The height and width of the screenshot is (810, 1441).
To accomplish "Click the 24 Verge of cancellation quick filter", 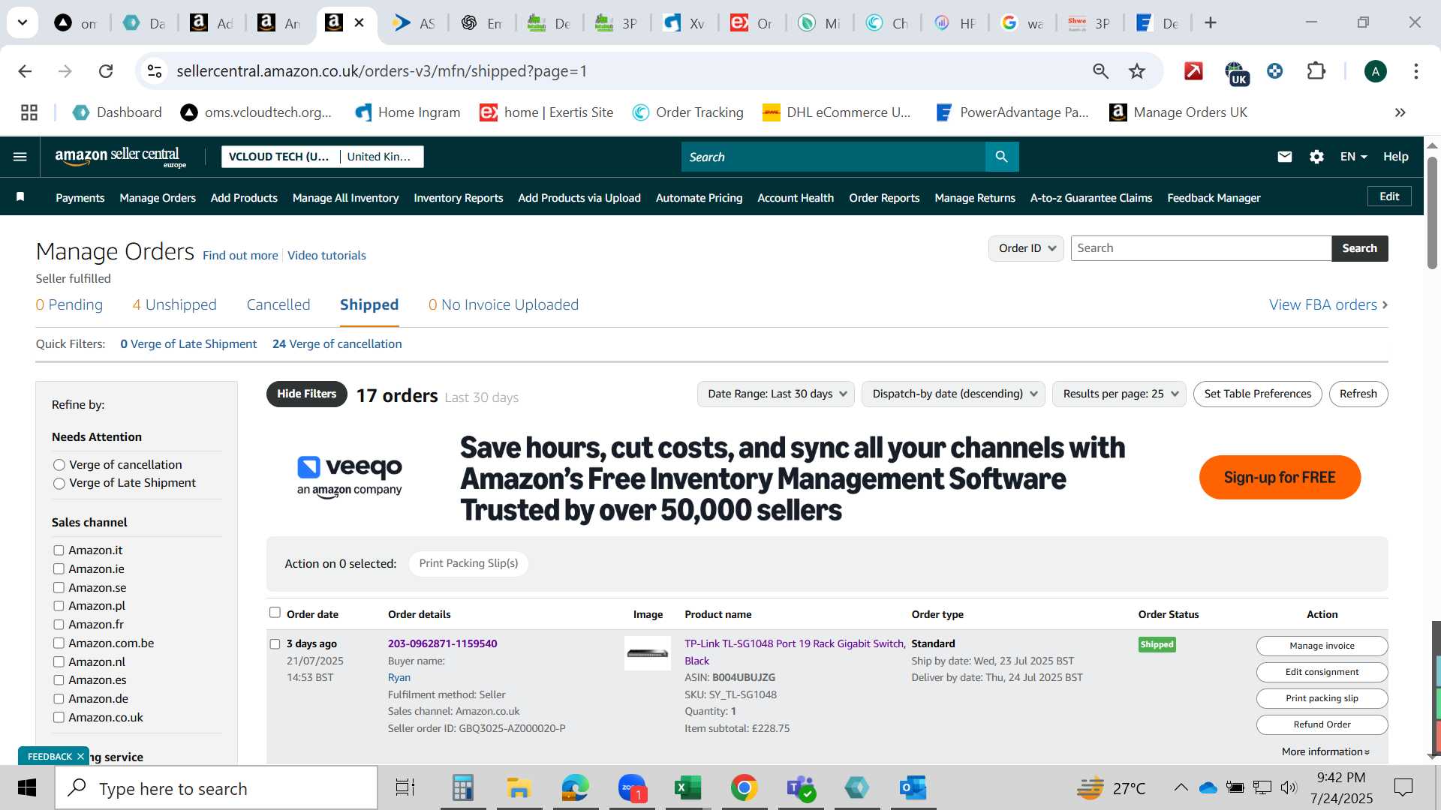I will click(337, 344).
